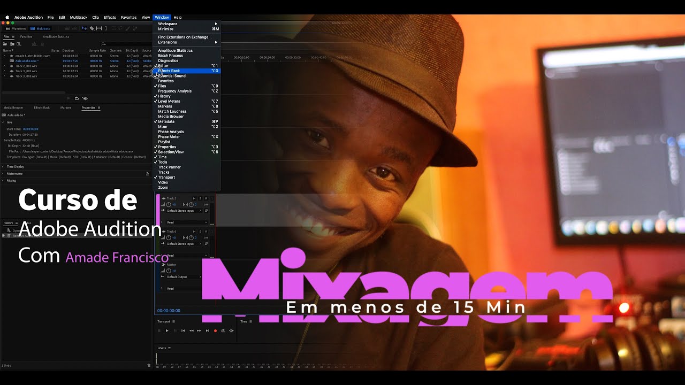
Task: Open the Transport panel menu icon
Action: point(173,321)
